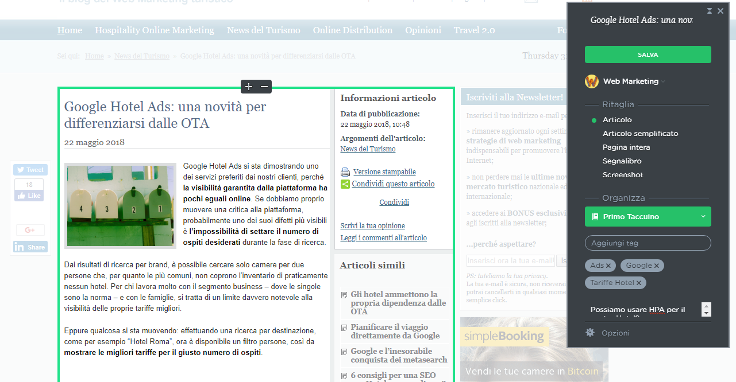Image resolution: width=736 pixels, height=382 pixels.
Task: Click the printer icon for Versione stampabile
Action: pyautogui.click(x=345, y=172)
